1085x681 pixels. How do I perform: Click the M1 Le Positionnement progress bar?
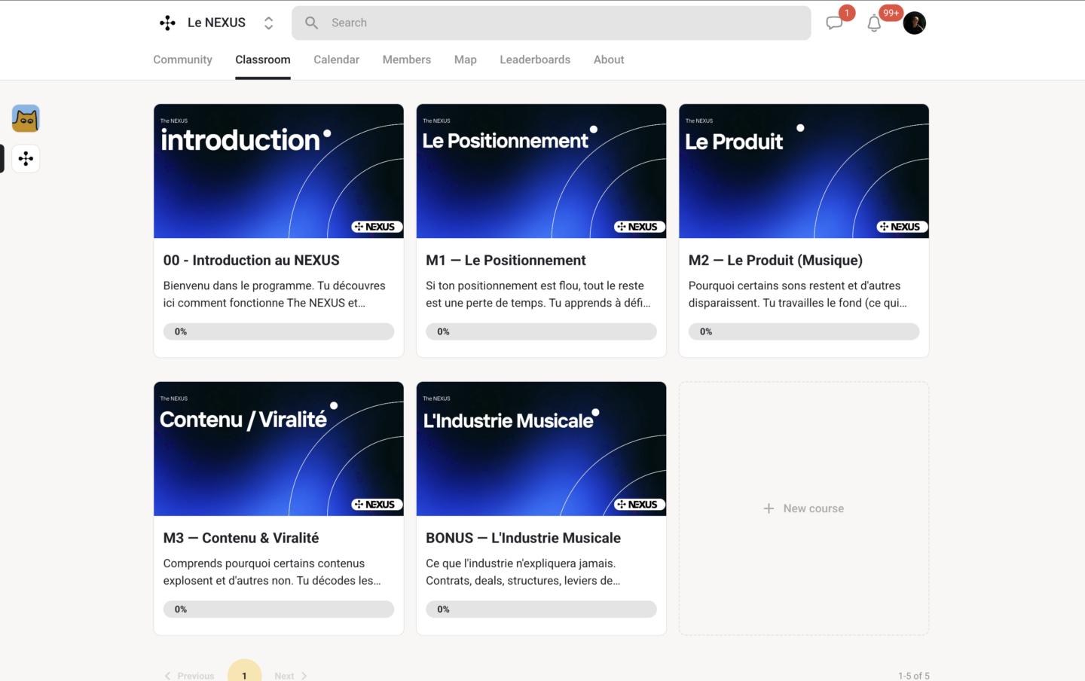541,331
